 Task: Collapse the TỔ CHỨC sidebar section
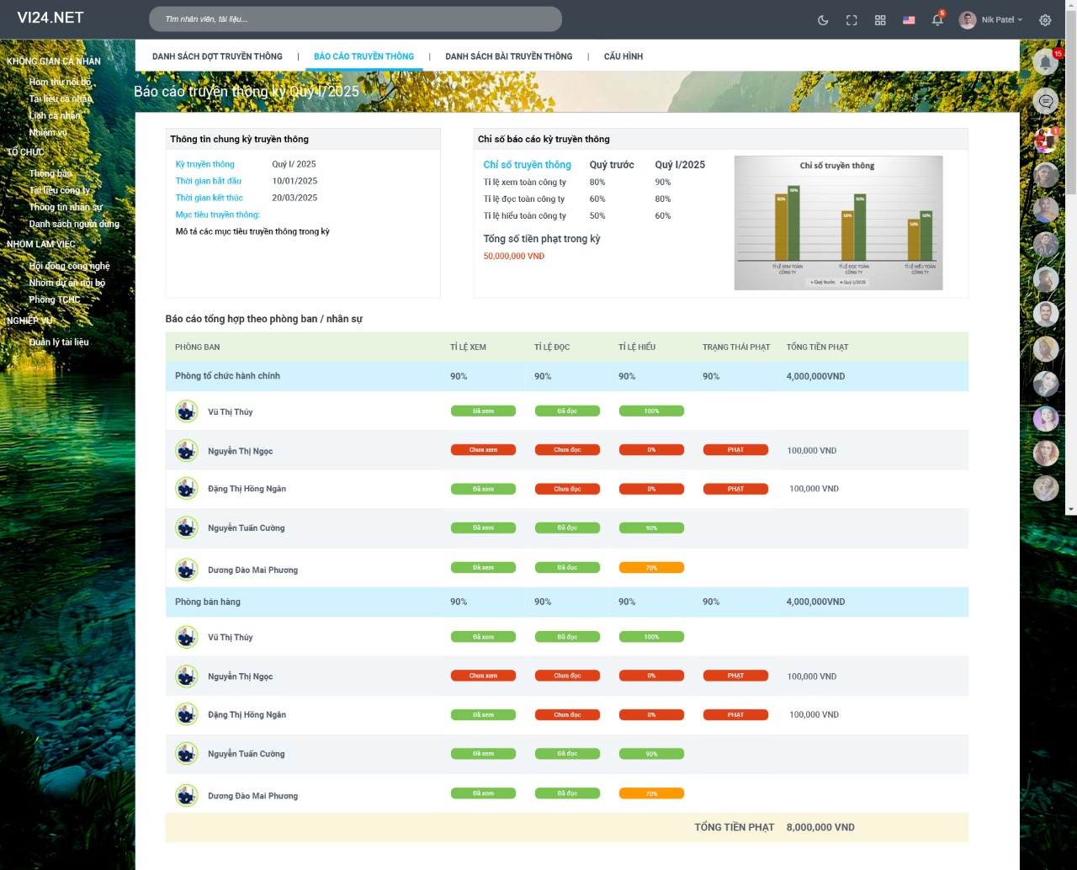(x=26, y=152)
